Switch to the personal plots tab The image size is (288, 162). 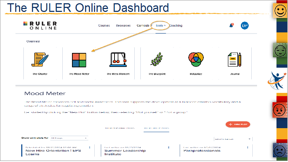tap(120, 128)
